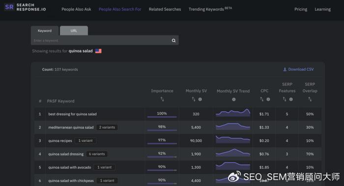Sort by CPC arrows icon
Image resolution: width=344 pixels, height=186 pixels.
pyautogui.click(x=262, y=99)
